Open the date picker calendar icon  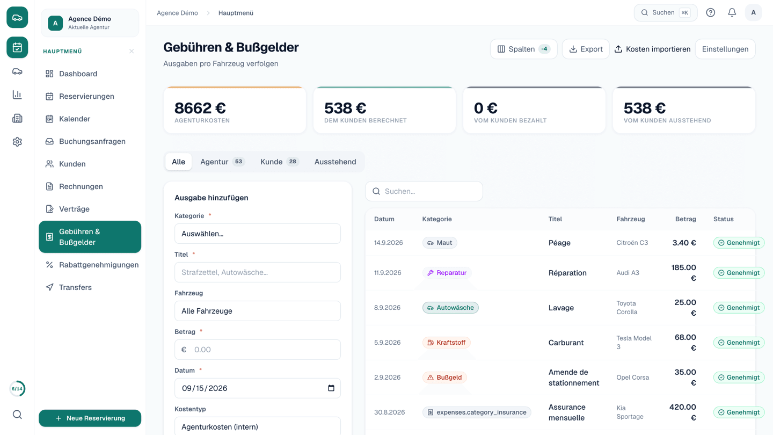pyautogui.click(x=331, y=388)
